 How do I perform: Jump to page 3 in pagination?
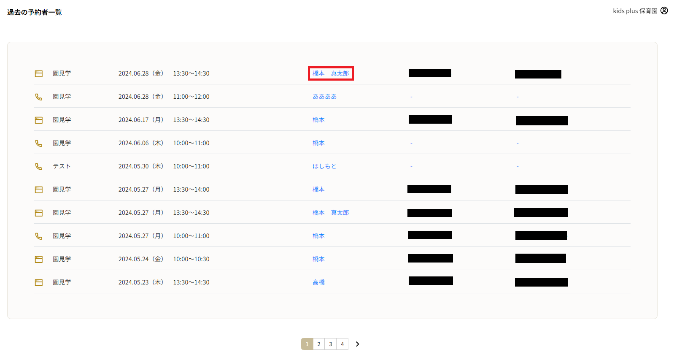coord(331,344)
